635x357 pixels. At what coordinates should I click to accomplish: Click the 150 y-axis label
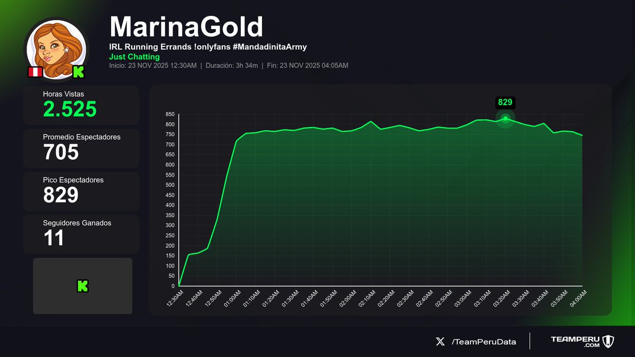[x=170, y=256]
